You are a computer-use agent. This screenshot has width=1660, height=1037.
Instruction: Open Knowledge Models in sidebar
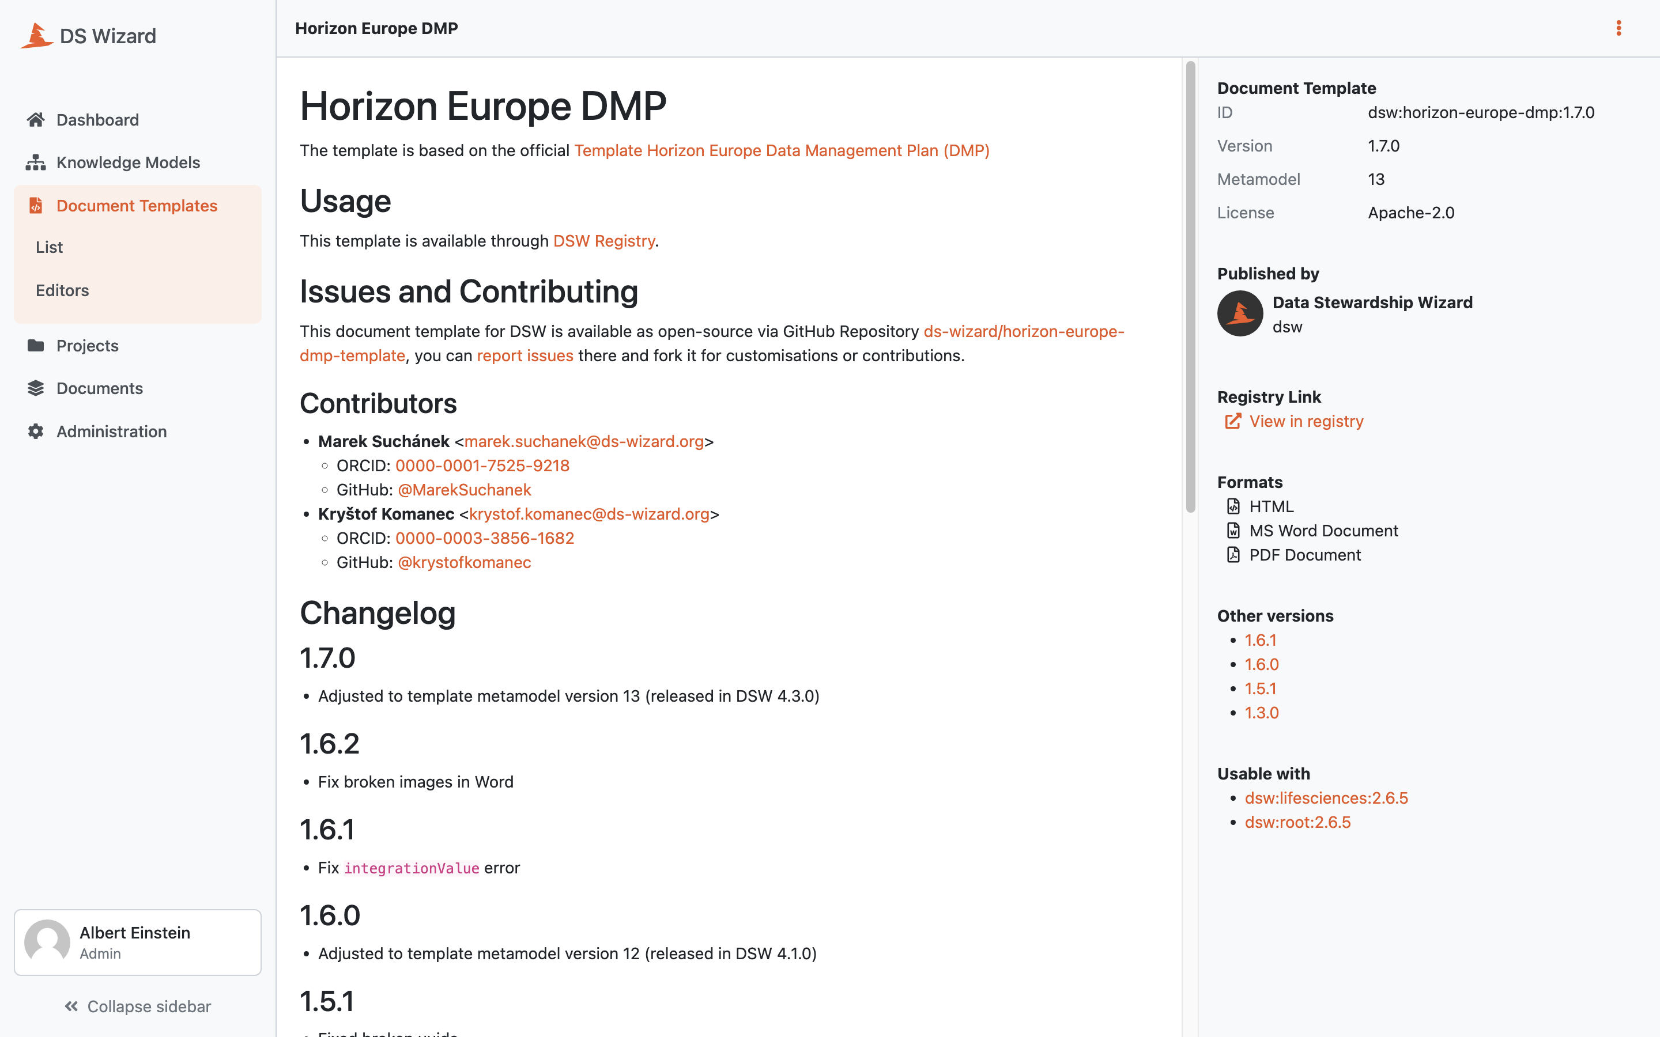(138, 162)
